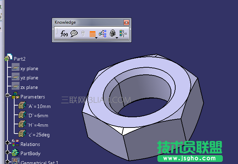Click the Equivalent Dimensions icon
The image size is (238, 164).
point(123,34)
